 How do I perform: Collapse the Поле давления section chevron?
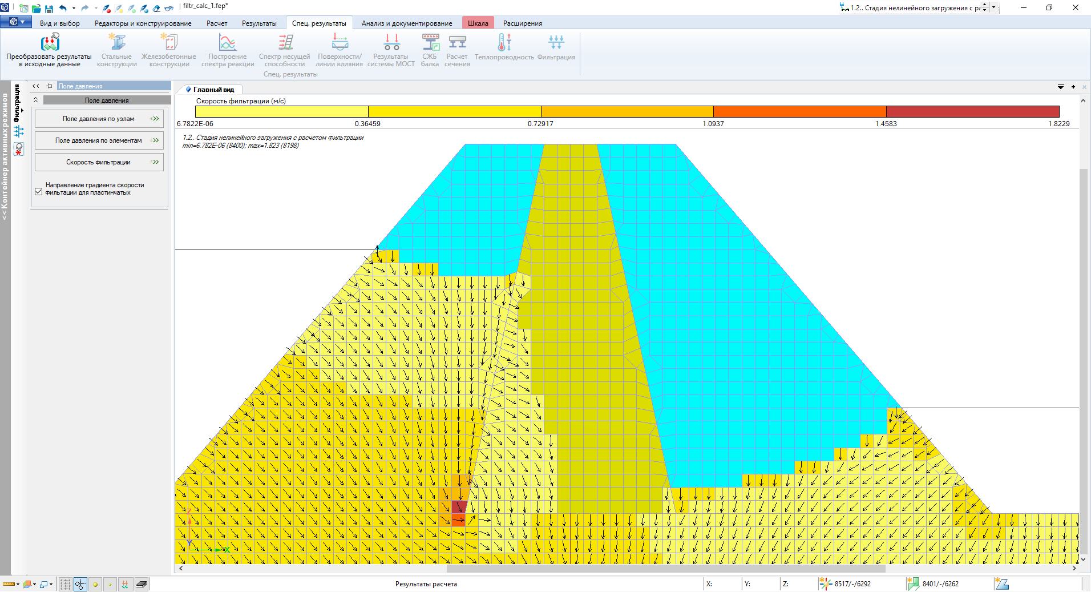[x=36, y=100]
